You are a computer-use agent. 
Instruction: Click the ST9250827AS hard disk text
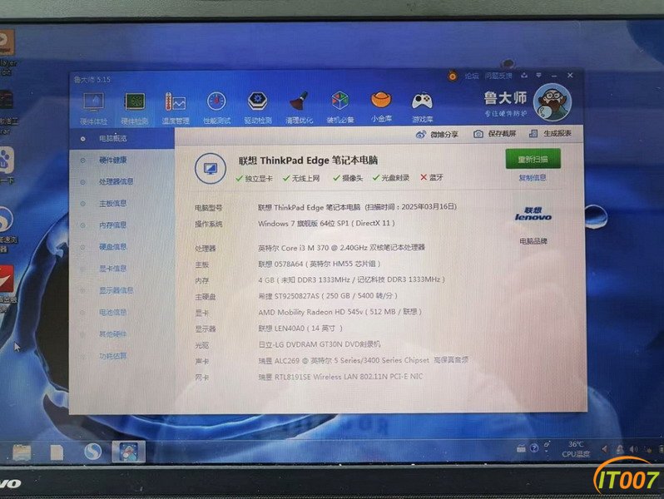(x=328, y=296)
